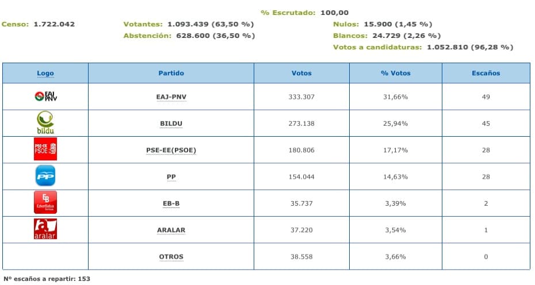The width and height of the screenshot is (535, 285).
Task: Click the % Votos column header
Action: (395, 74)
